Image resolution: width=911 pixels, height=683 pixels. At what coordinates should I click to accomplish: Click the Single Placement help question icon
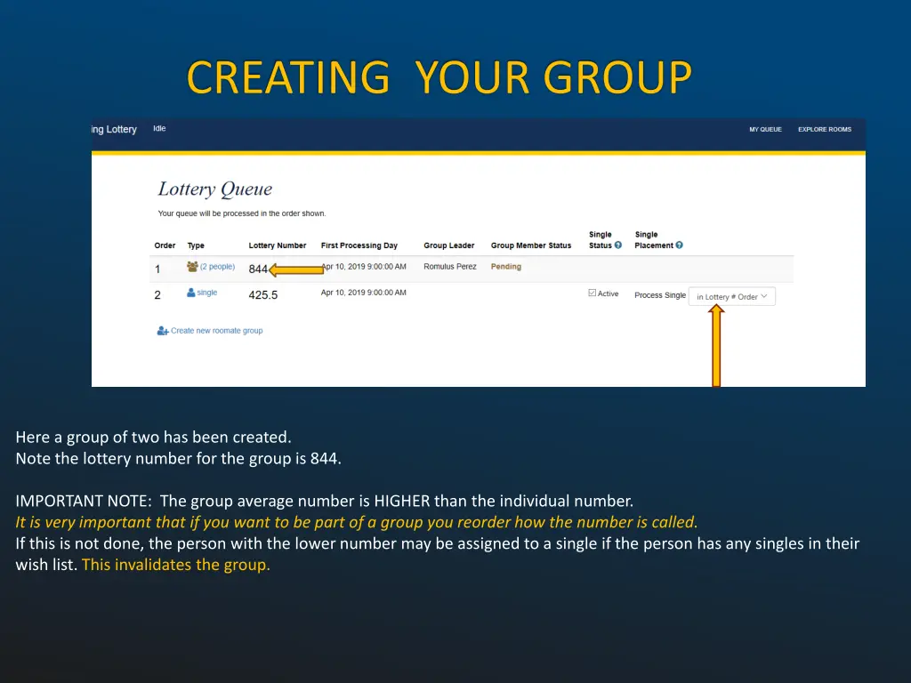pos(679,245)
